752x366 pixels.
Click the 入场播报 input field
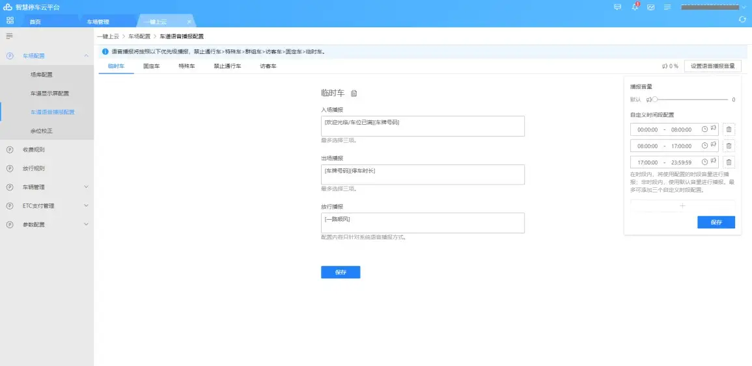[422, 126]
